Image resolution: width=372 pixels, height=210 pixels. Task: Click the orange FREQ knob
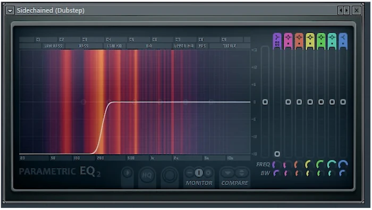[x=299, y=164]
